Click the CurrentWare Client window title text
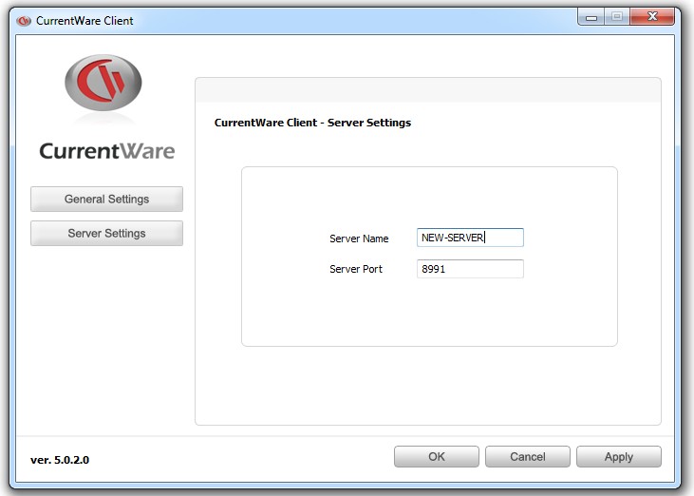 click(84, 20)
